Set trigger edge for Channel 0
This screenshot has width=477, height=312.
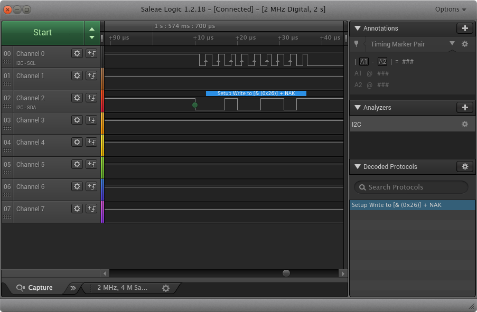click(91, 53)
